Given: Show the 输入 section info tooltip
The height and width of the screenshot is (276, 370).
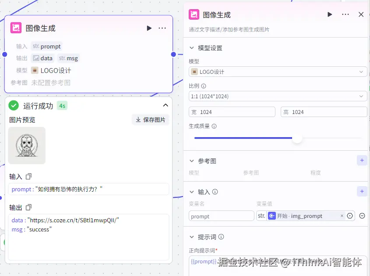Looking at the screenshot, I should (x=215, y=192).
